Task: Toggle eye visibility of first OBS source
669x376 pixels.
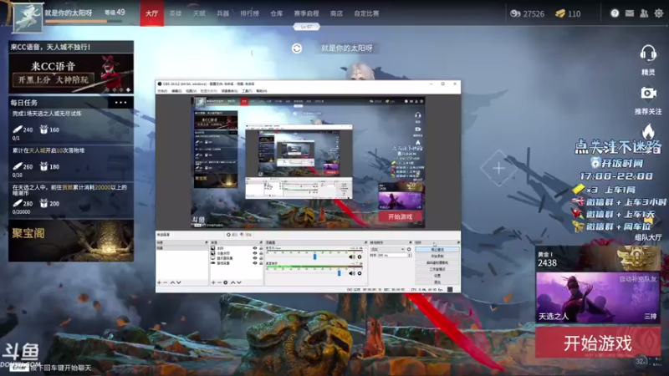Action: pyautogui.click(x=255, y=248)
